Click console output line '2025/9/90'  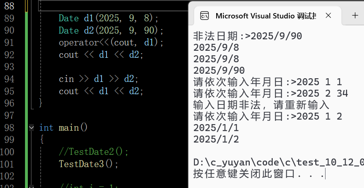point(219,70)
